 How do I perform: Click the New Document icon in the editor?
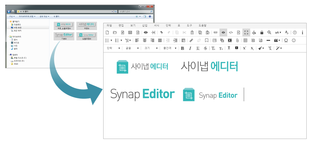107,32
